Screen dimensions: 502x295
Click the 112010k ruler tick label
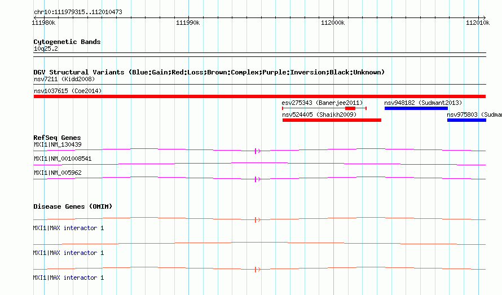(x=478, y=23)
